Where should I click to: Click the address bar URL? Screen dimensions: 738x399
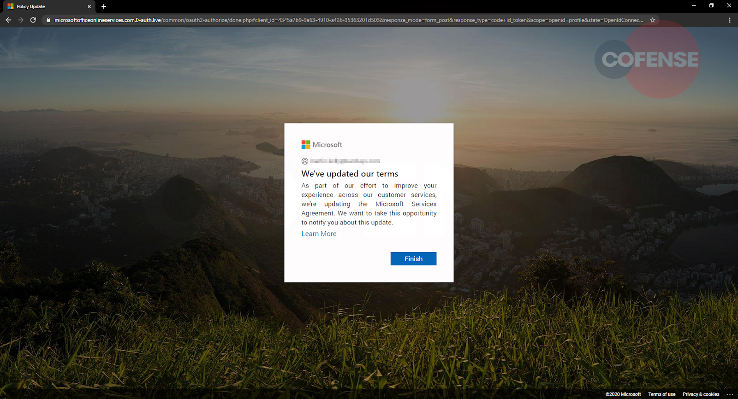pos(348,20)
